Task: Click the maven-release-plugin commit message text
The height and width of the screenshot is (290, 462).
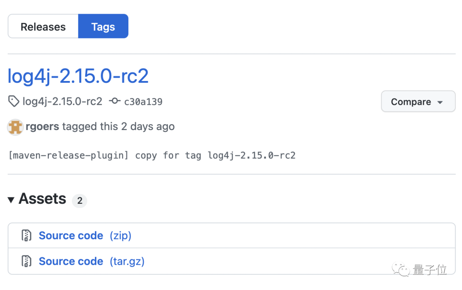Action: (x=152, y=155)
